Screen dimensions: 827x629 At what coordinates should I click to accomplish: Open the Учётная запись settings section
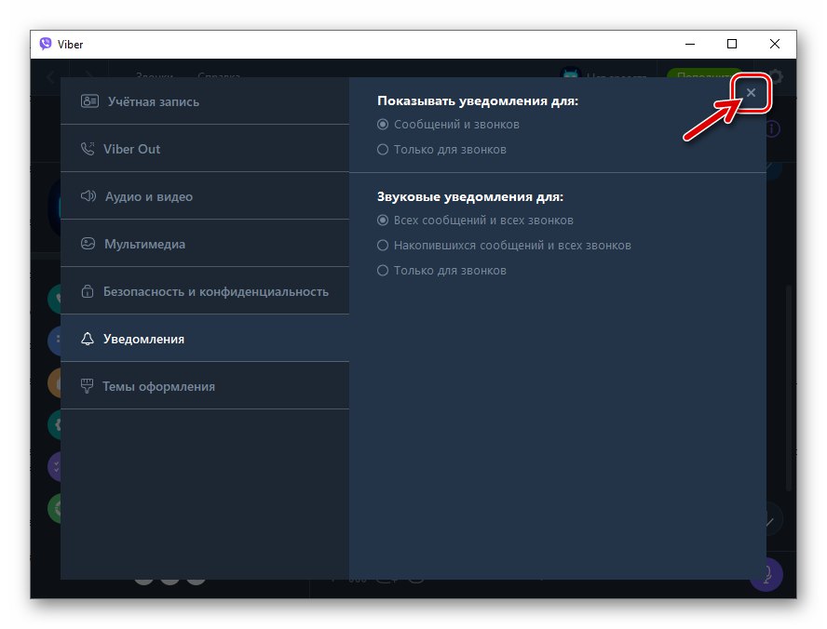205,101
